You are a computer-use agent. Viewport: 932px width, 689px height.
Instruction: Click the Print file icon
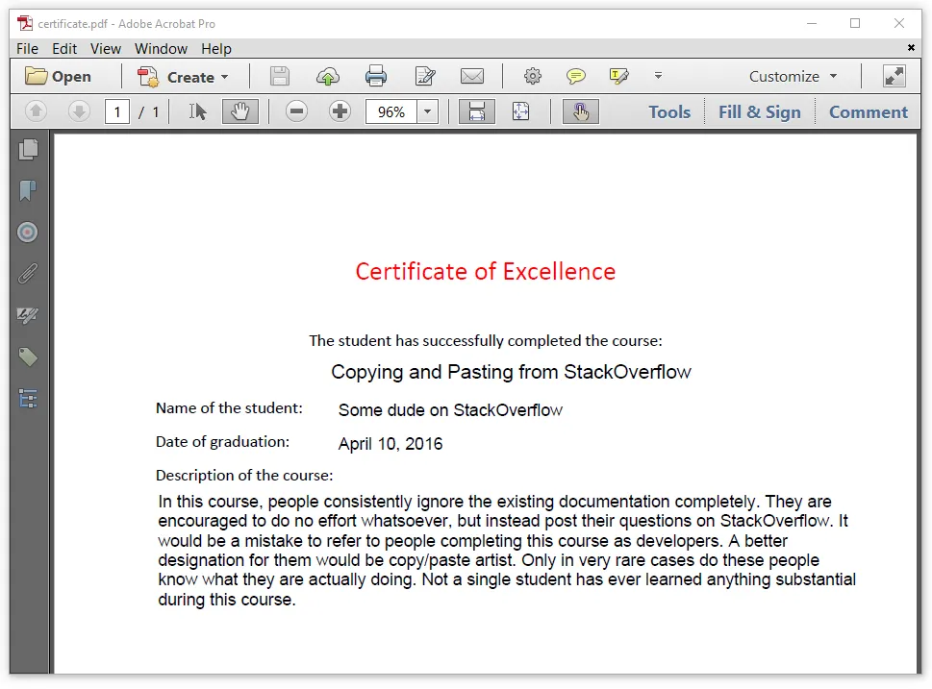pyautogui.click(x=376, y=77)
